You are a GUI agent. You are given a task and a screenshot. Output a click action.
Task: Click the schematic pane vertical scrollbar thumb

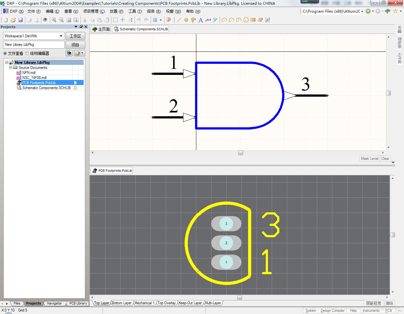point(389,93)
